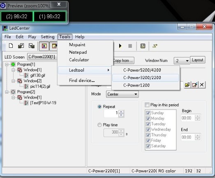Open the LED Screen C-Power2200[1] dropdown

[42, 56]
